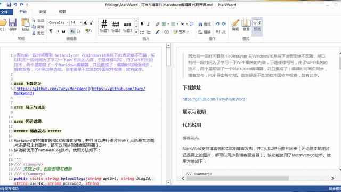The image size is (341, 192).
Task: Click the 粘贴 clipboard icon
Action: coord(25,22)
